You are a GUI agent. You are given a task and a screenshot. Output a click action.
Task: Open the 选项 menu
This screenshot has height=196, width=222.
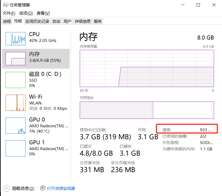(26, 13)
